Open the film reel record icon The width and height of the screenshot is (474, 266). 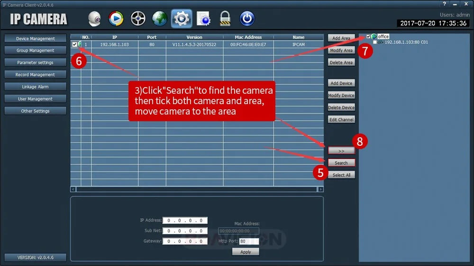click(138, 18)
